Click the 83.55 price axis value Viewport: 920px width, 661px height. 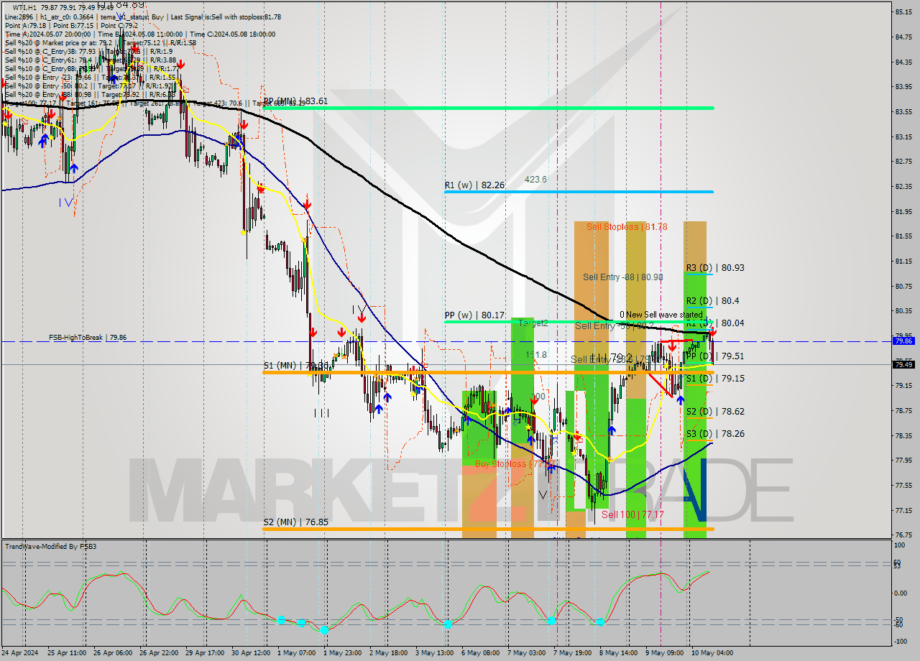point(904,111)
